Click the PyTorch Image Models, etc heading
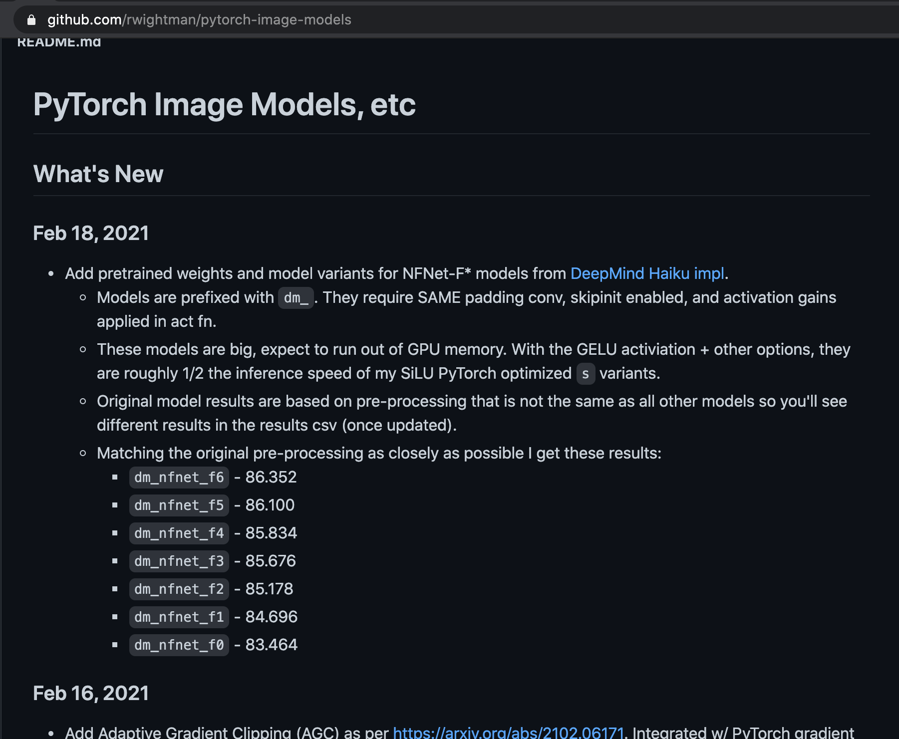This screenshot has height=739, width=899. point(224,104)
